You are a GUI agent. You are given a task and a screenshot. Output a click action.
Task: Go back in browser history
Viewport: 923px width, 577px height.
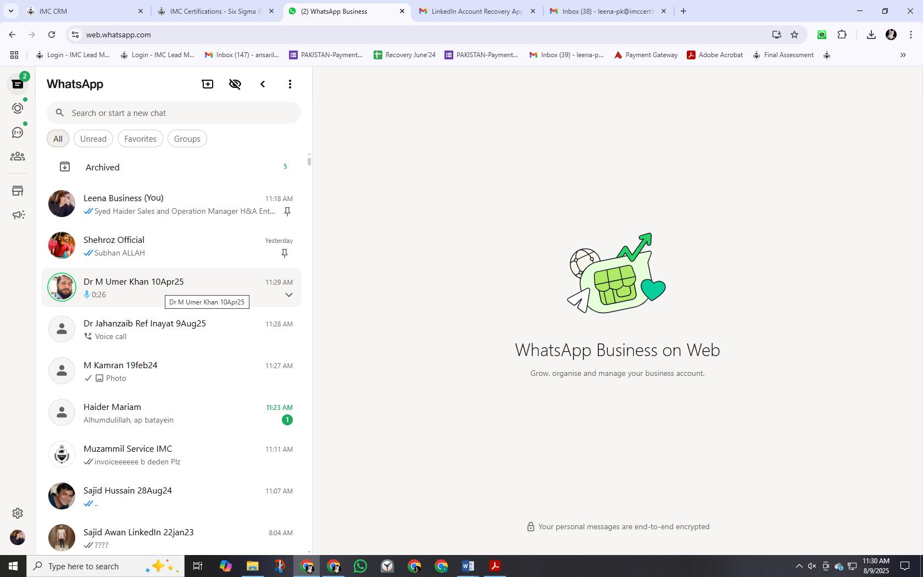[x=12, y=35]
